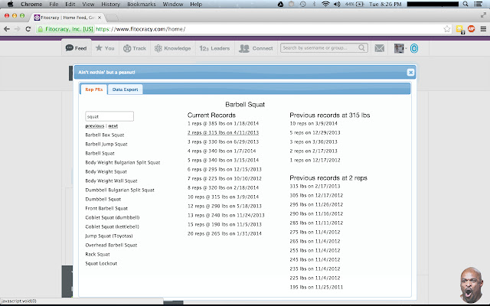The width and height of the screenshot is (490, 306).
Task: Select Jump Squat (Toyotas)
Action: point(109,236)
